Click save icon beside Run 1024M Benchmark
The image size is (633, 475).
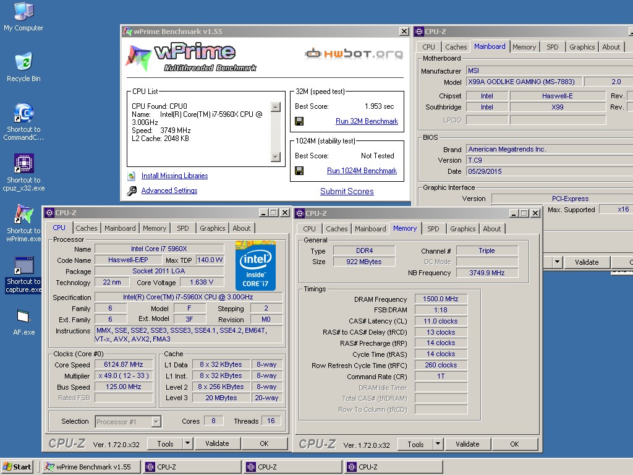point(299,171)
